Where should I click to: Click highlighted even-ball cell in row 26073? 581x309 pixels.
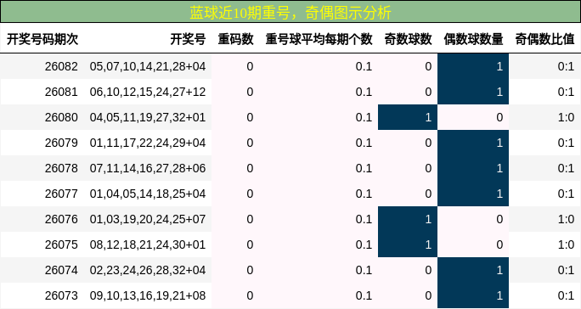(x=473, y=295)
